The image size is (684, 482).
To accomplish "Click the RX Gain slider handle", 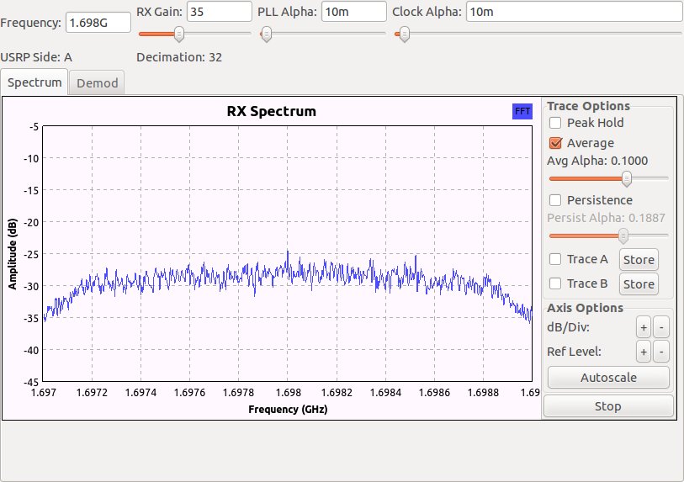I will pyautogui.click(x=178, y=34).
